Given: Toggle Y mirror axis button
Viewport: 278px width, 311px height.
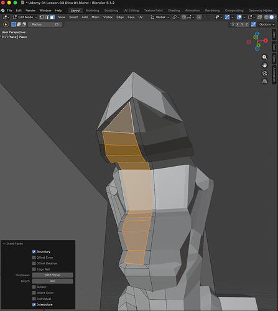Looking at the screenshot, I should tap(242, 24).
